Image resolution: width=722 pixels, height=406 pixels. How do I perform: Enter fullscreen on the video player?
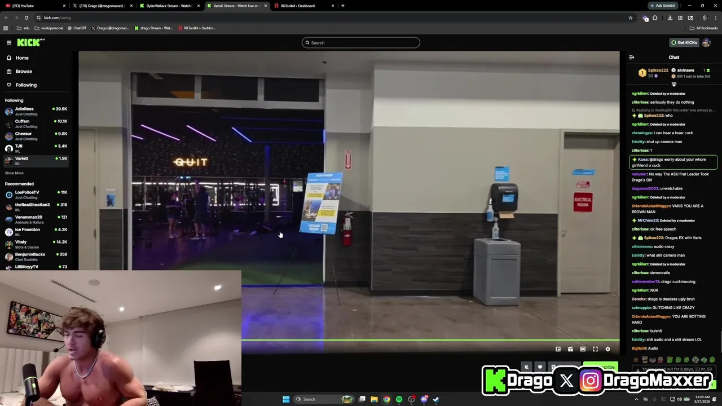tap(595, 349)
